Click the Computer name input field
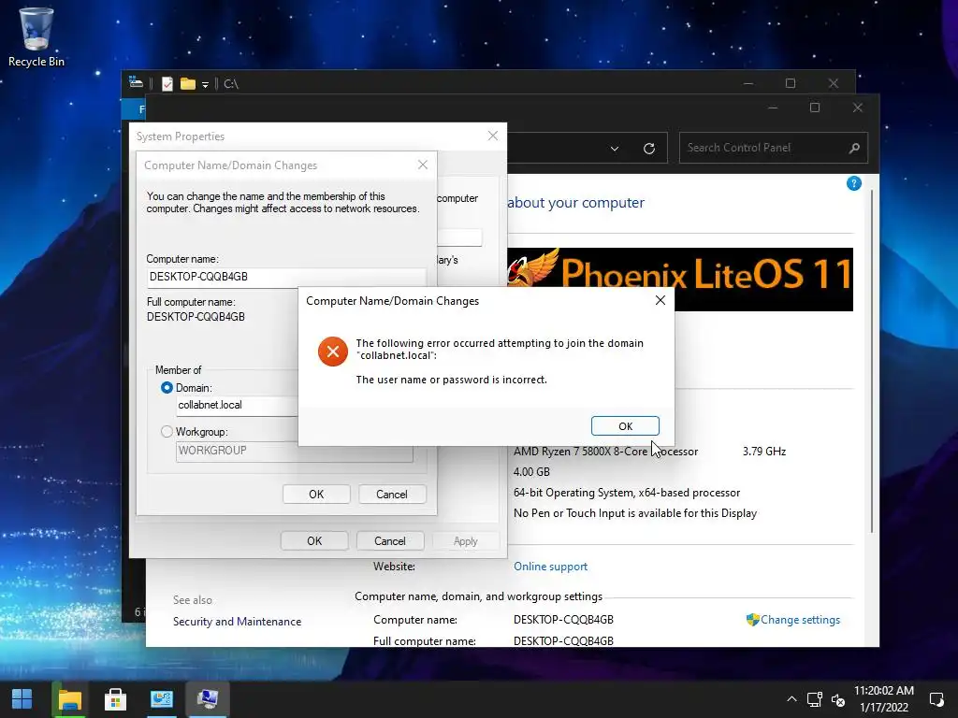958x718 pixels. coord(286,277)
